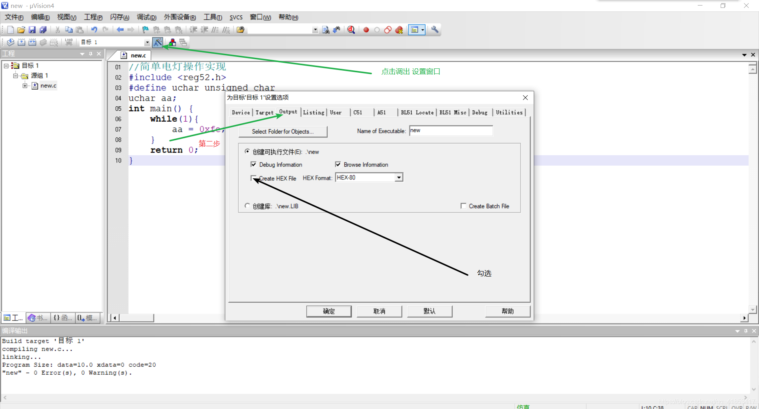Screen dimensions: 759x409
Task: Check the Create HEX File box
Action: 253,178
